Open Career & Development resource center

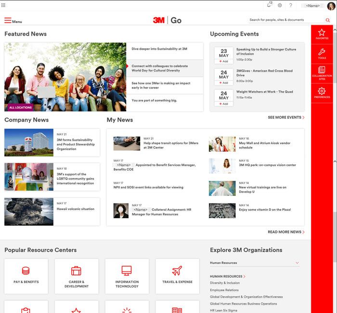click(x=77, y=276)
